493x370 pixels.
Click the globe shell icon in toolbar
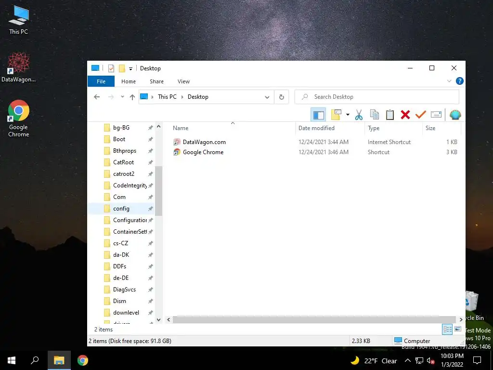tap(455, 115)
